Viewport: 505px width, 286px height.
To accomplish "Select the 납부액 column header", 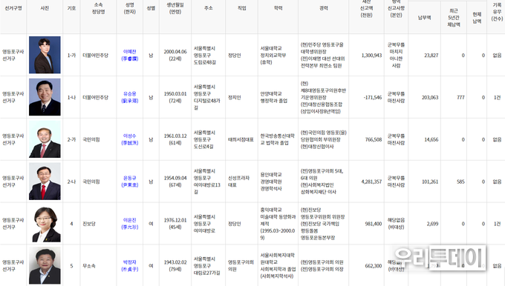I will click(x=425, y=18).
